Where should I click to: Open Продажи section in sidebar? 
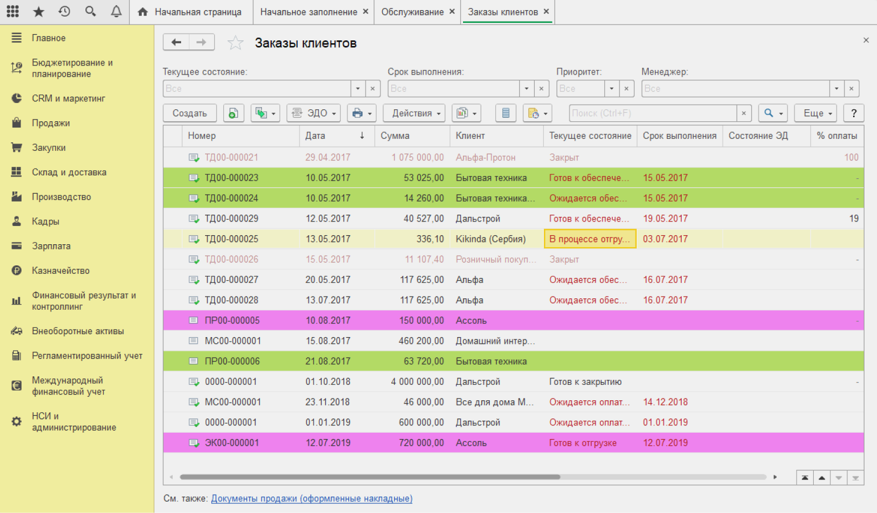(51, 123)
